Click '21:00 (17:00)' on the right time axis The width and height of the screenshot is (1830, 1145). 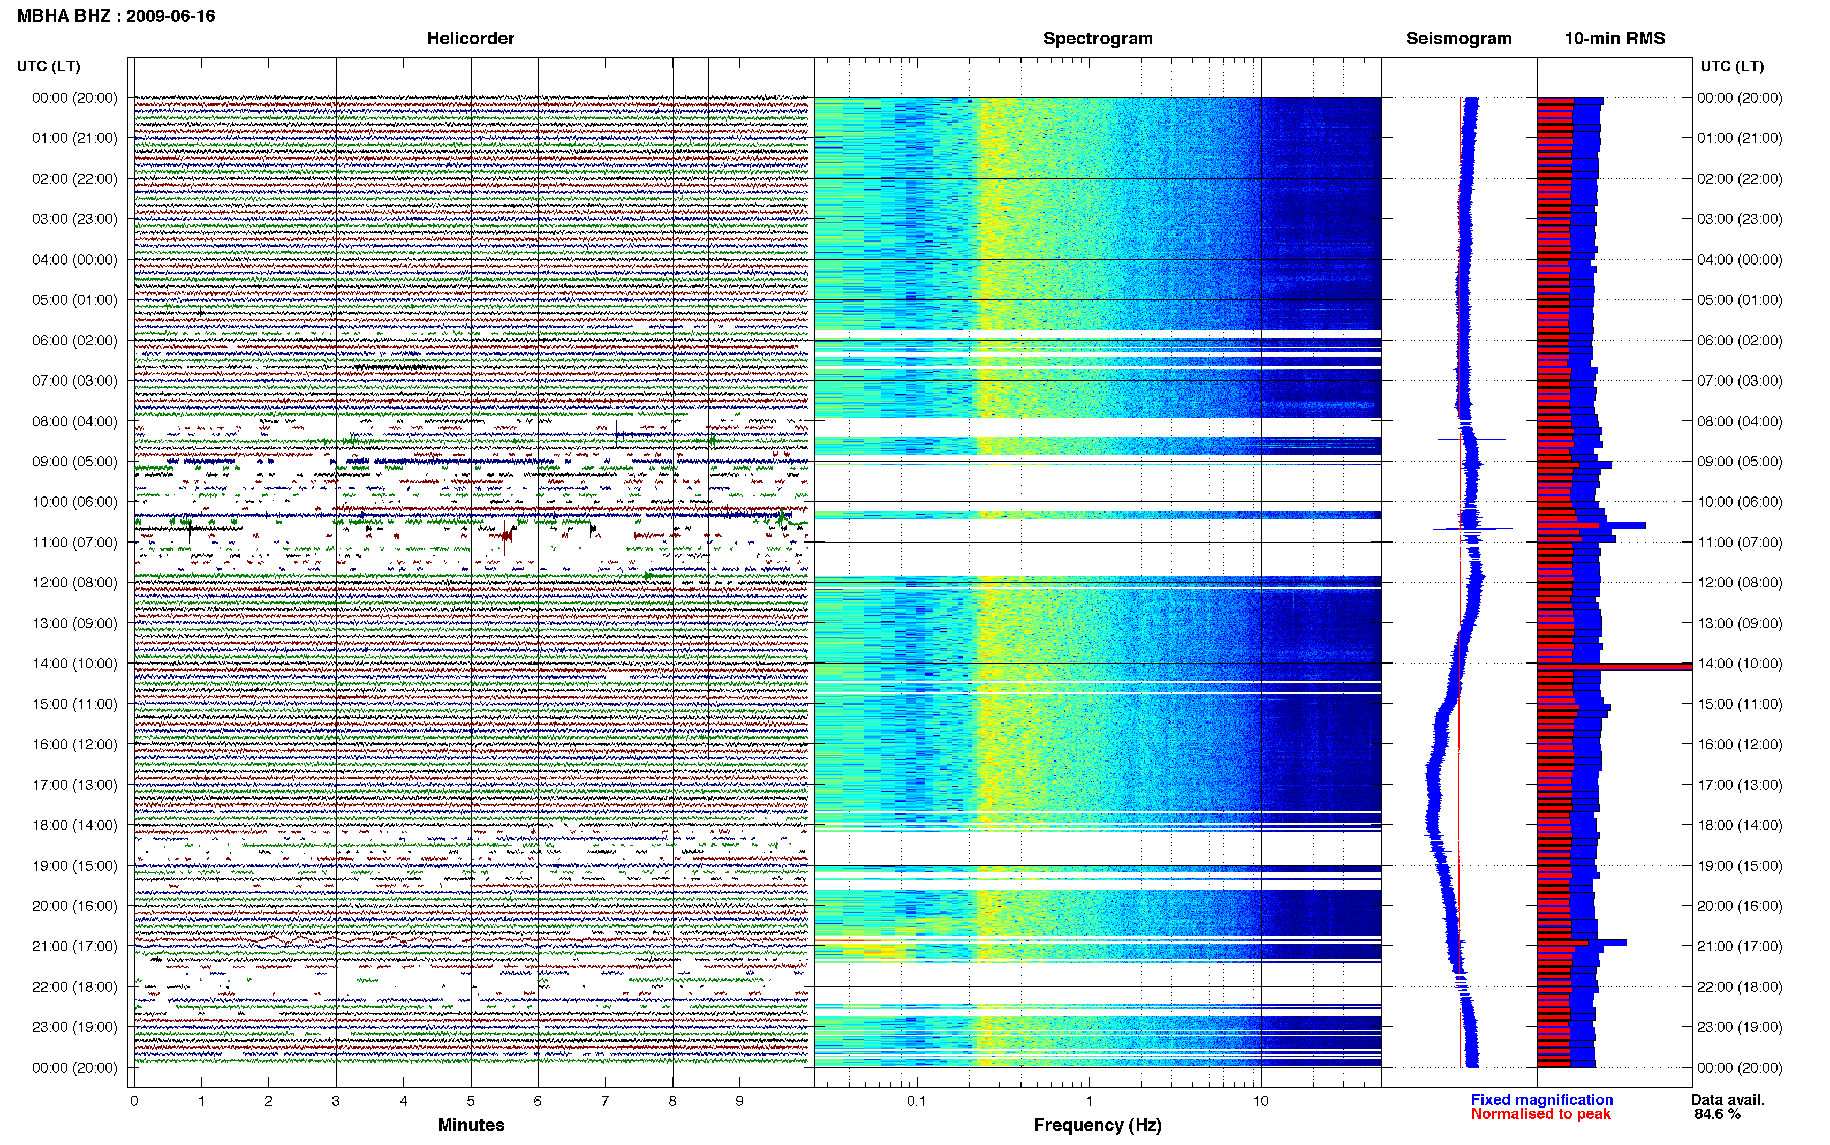pyautogui.click(x=1739, y=946)
